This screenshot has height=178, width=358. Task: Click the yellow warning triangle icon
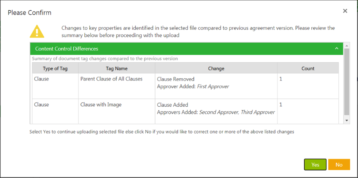[37, 31]
